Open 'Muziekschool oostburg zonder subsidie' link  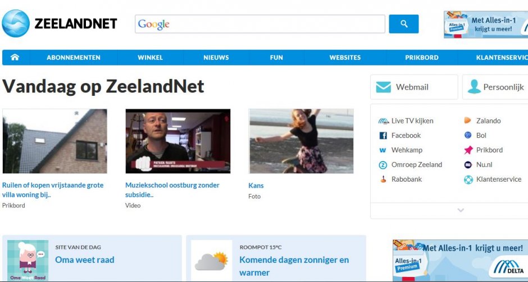[x=172, y=190]
